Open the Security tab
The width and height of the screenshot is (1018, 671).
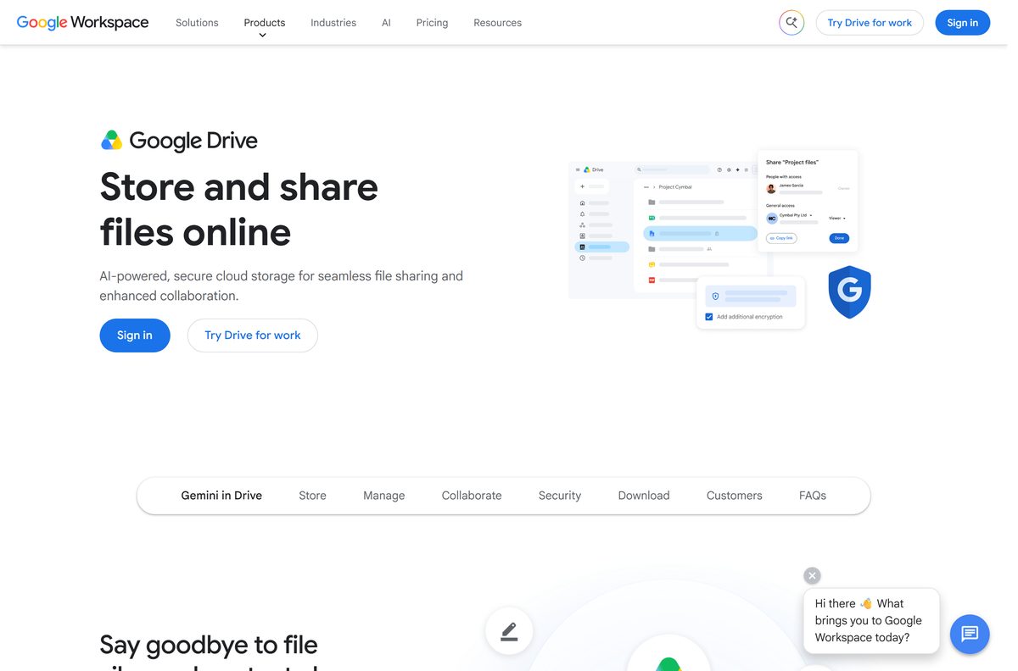point(560,496)
